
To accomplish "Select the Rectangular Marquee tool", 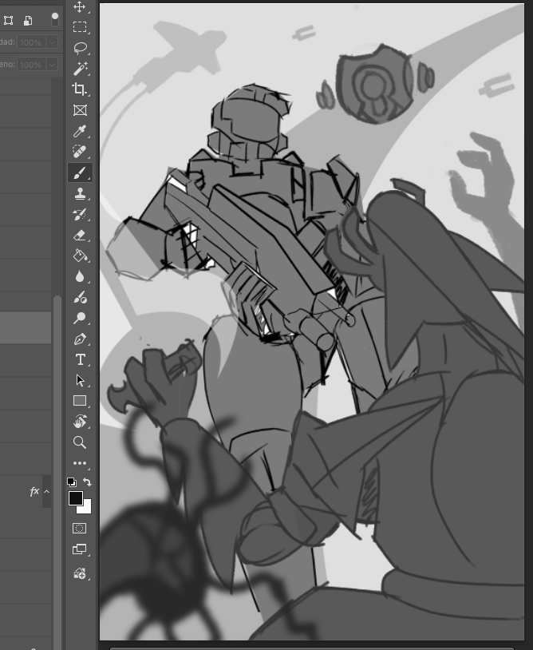I will [80, 27].
